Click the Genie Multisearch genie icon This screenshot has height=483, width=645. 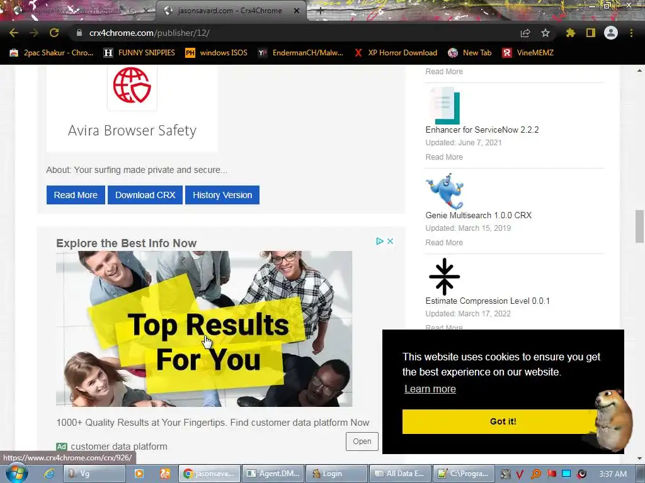point(445,191)
